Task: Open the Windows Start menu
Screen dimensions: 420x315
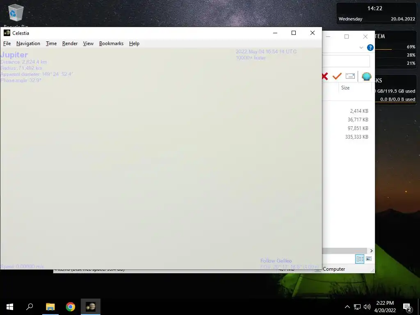Action: (x=10, y=307)
